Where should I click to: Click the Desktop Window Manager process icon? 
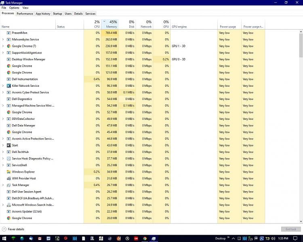click(x=9, y=59)
